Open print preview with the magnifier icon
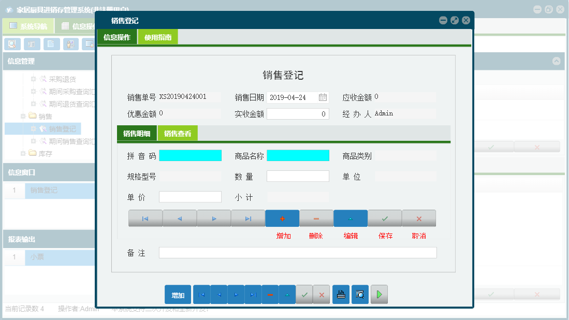The height and width of the screenshot is (320, 569). point(360,294)
